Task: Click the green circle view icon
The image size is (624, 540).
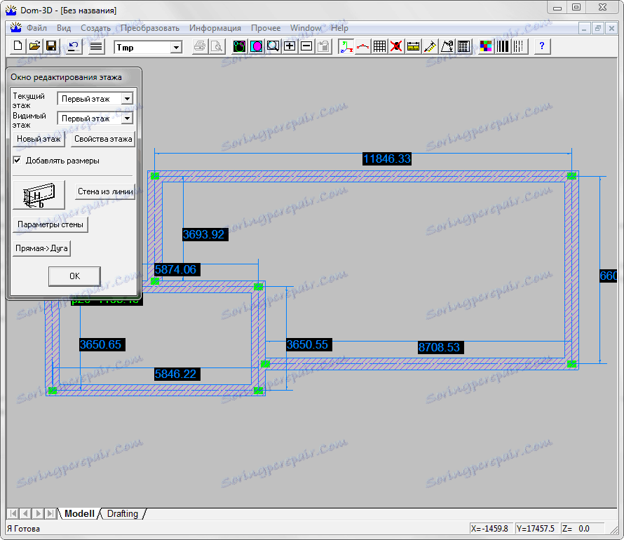Action: point(240,46)
